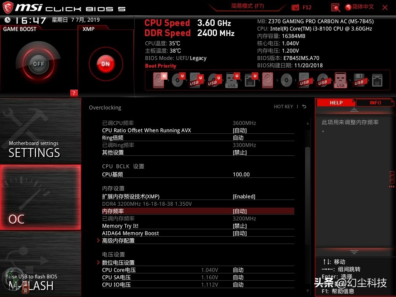Click the 16:47 system time
The height and width of the screenshot is (297, 396).
point(31,20)
